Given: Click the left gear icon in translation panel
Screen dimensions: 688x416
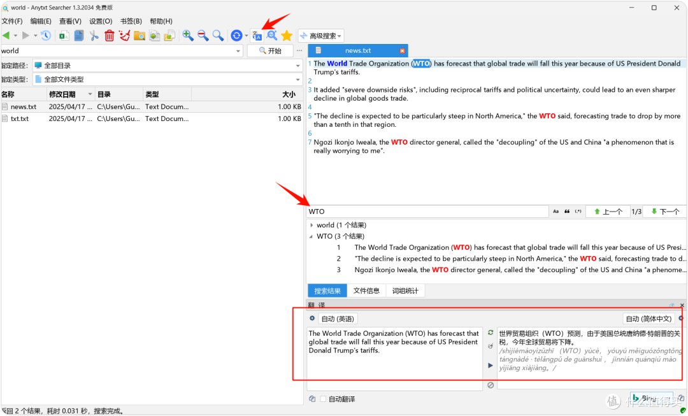Looking at the screenshot, I should click(312, 318).
